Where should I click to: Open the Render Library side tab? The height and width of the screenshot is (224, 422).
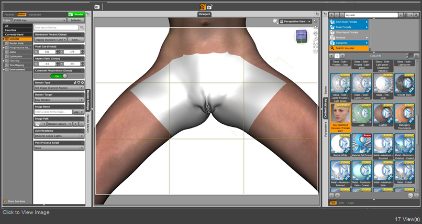(88, 123)
